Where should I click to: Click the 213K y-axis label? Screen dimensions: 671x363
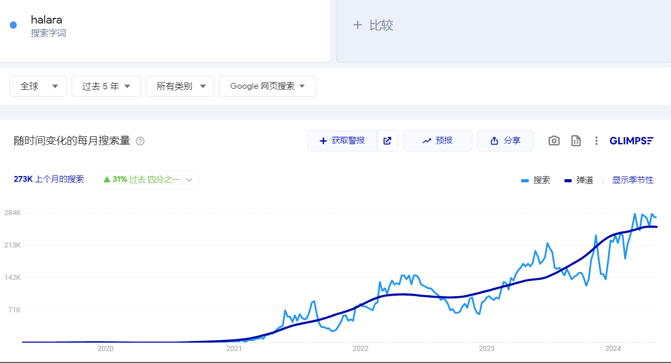click(x=12, y=245)
